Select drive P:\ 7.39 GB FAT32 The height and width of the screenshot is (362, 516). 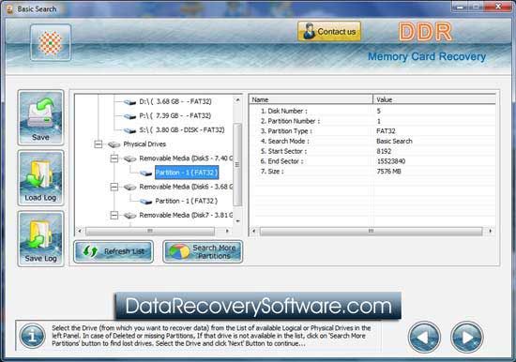(175, 116)
